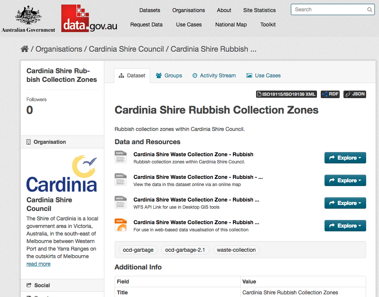Open Use Cases in top navigation
379x297 pixels.
(x=189, y=25)
